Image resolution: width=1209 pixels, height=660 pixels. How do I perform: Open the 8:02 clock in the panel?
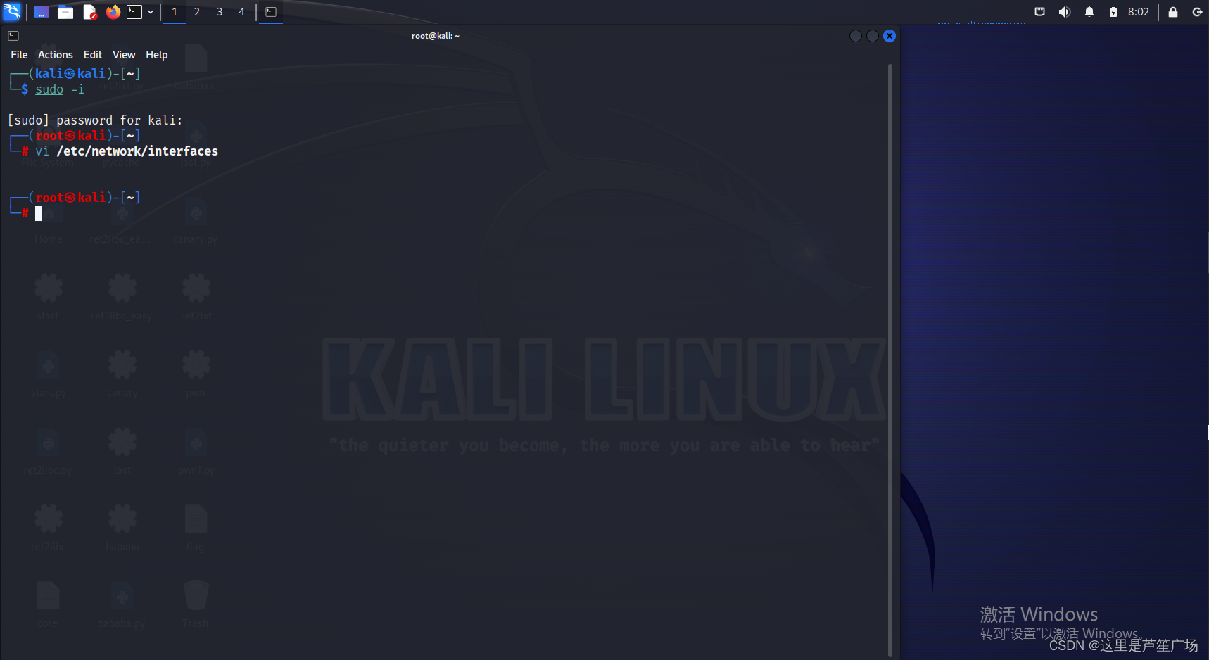tap(1139, 12)
